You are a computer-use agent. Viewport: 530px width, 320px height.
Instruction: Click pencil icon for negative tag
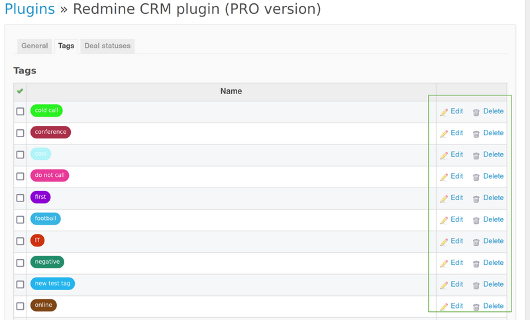coord(444,263)
